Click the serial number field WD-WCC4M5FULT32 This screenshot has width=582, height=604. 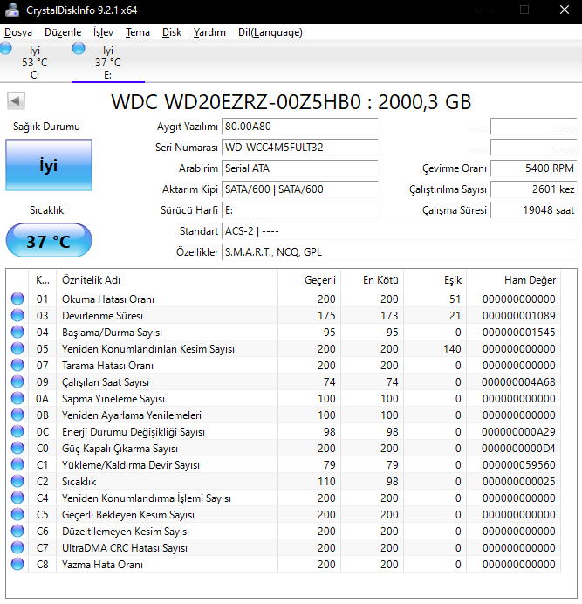[299, 148]
